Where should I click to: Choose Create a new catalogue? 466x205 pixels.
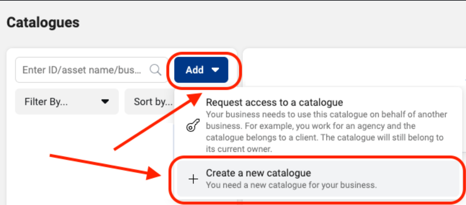pyautogui.click(x=318, y=178)
